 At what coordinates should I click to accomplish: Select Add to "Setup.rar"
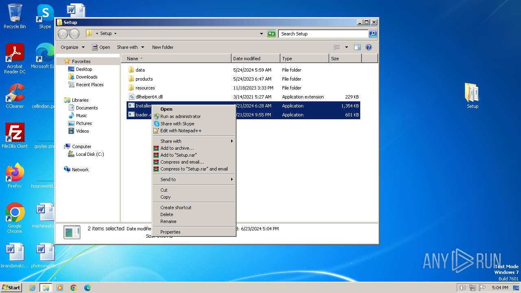tap(194, 155)
